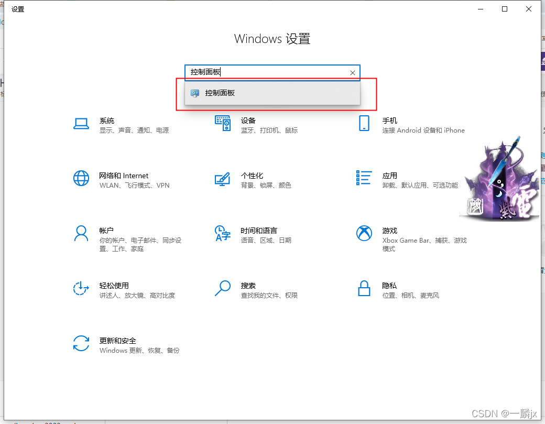This screenshot has width=545, height=424.
Task: Minimize the 设置 window
Action: (x=481, y=9)
